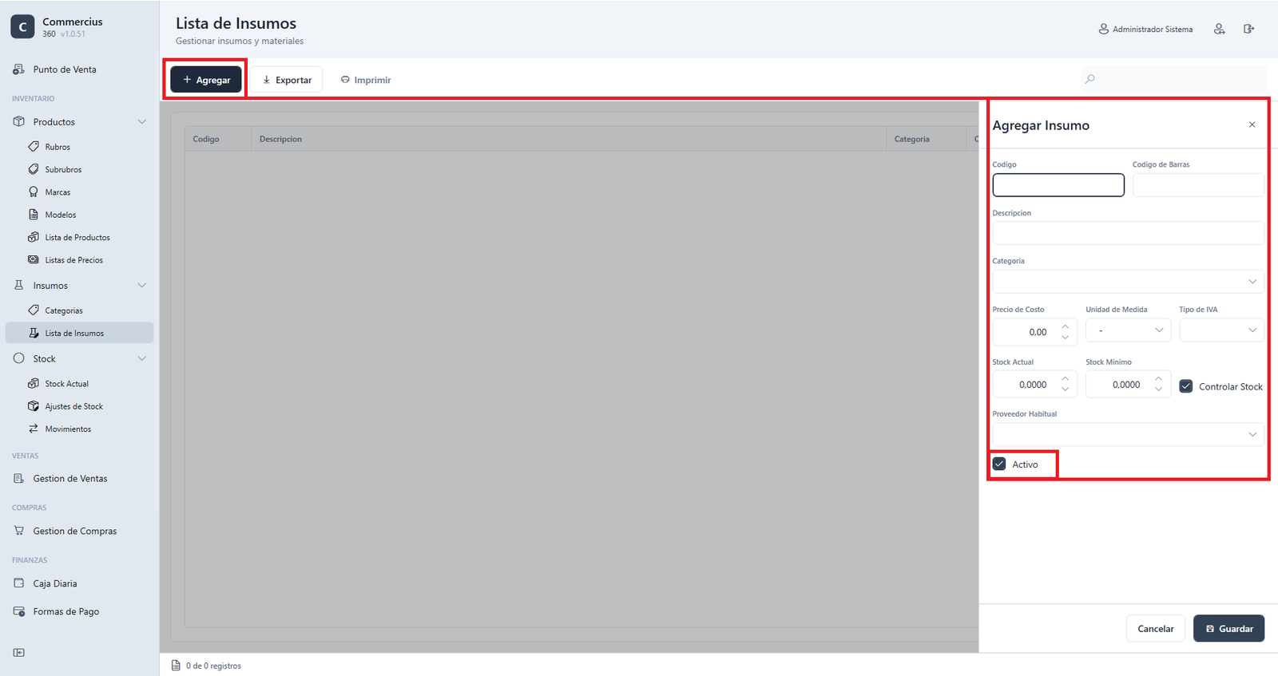Collapse the sidebar with the panel icon

(18, 653)
